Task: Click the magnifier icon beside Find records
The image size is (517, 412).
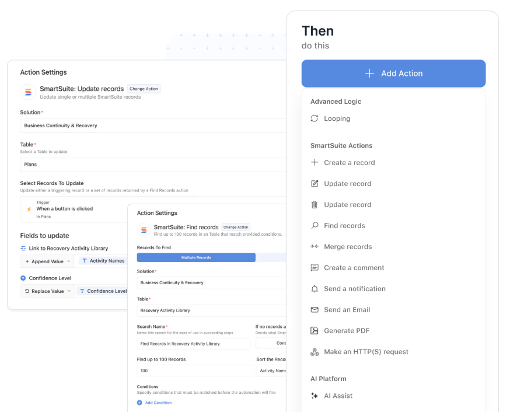Action: 315,225
